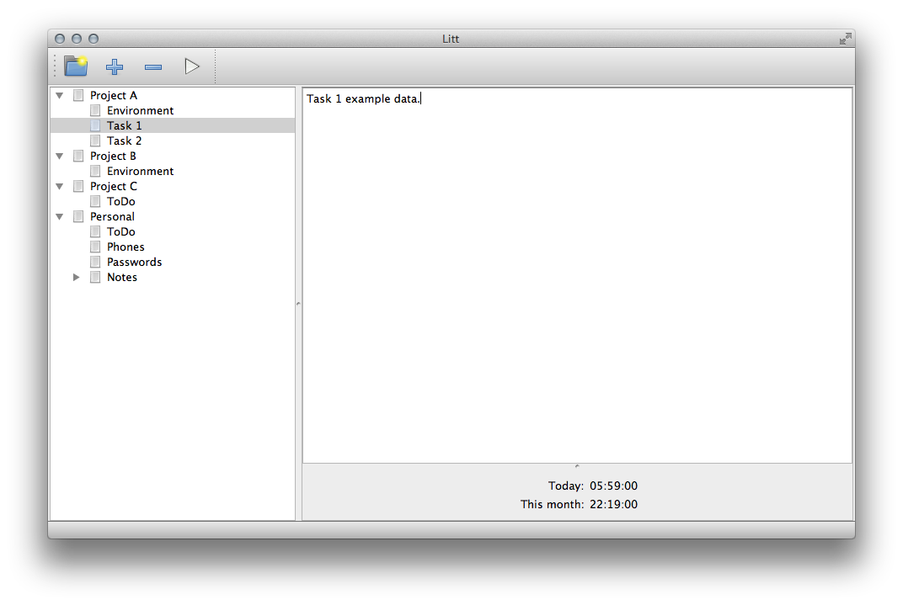This screenshot has width=903, height=605.
Task: Select the Notes tree item
Action: click(122, 277)
